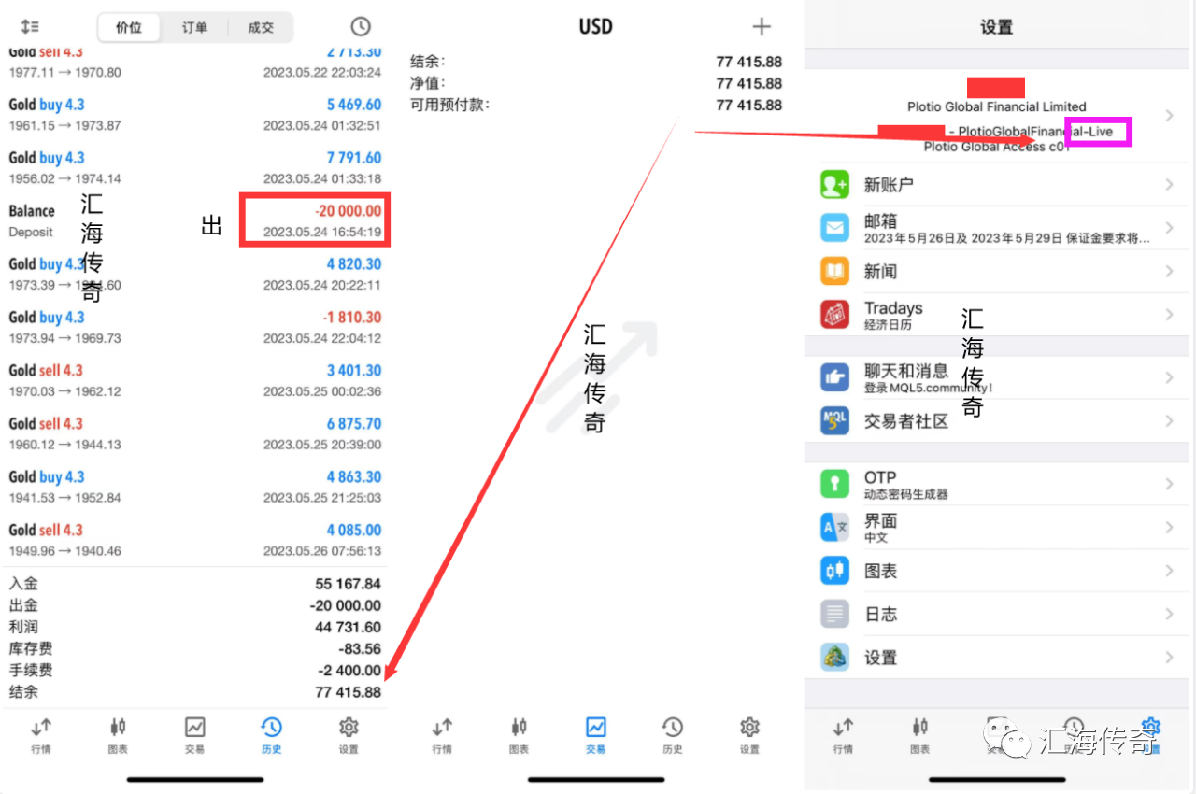The image size is (1196, 794).
Task: Expand the 界面 language row chevron
Action: click(x=1169, y=528)
